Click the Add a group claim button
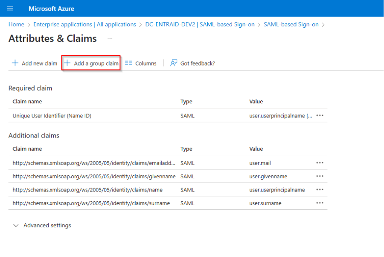This screenshot has height=257, width=384. pyautogui.click(x=92, y=63)
